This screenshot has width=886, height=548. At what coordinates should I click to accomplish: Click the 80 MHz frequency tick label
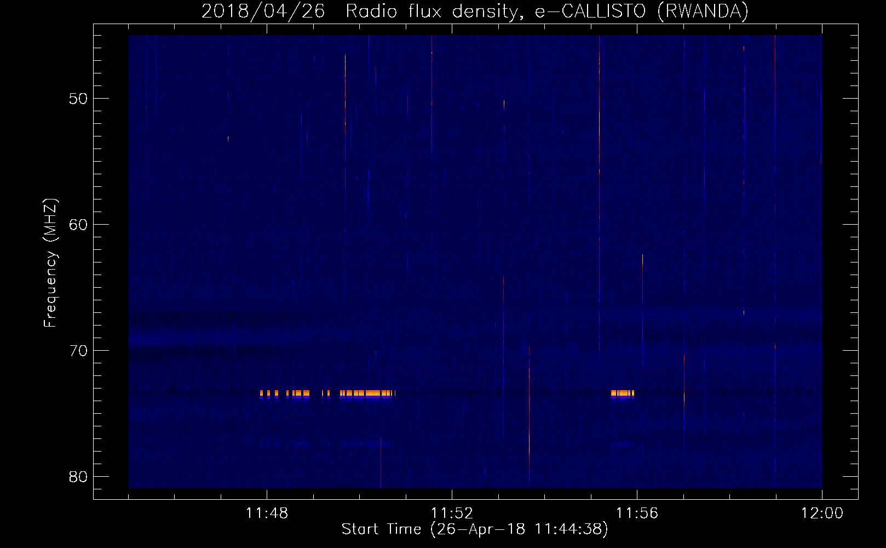[x=79, y=476]
